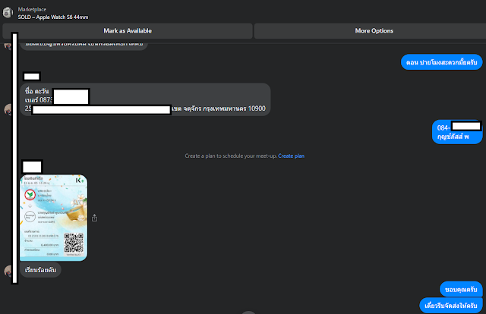The height and width of the screenshot is (314, 486).
Task: Open the K+ payment slip image
Action: point(54,218)
